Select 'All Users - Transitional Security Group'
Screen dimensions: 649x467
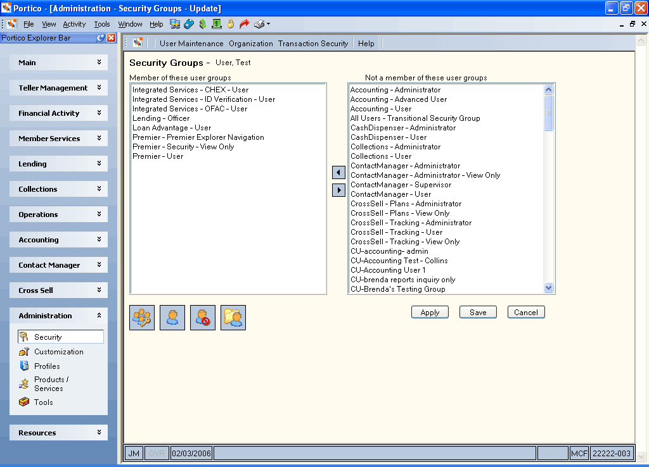tap(415, 118)
